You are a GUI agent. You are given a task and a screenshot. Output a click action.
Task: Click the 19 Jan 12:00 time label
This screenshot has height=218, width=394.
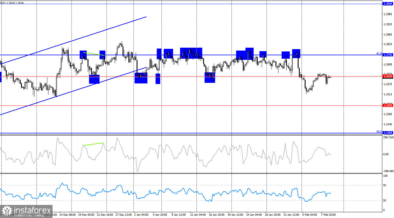[236, 215]
